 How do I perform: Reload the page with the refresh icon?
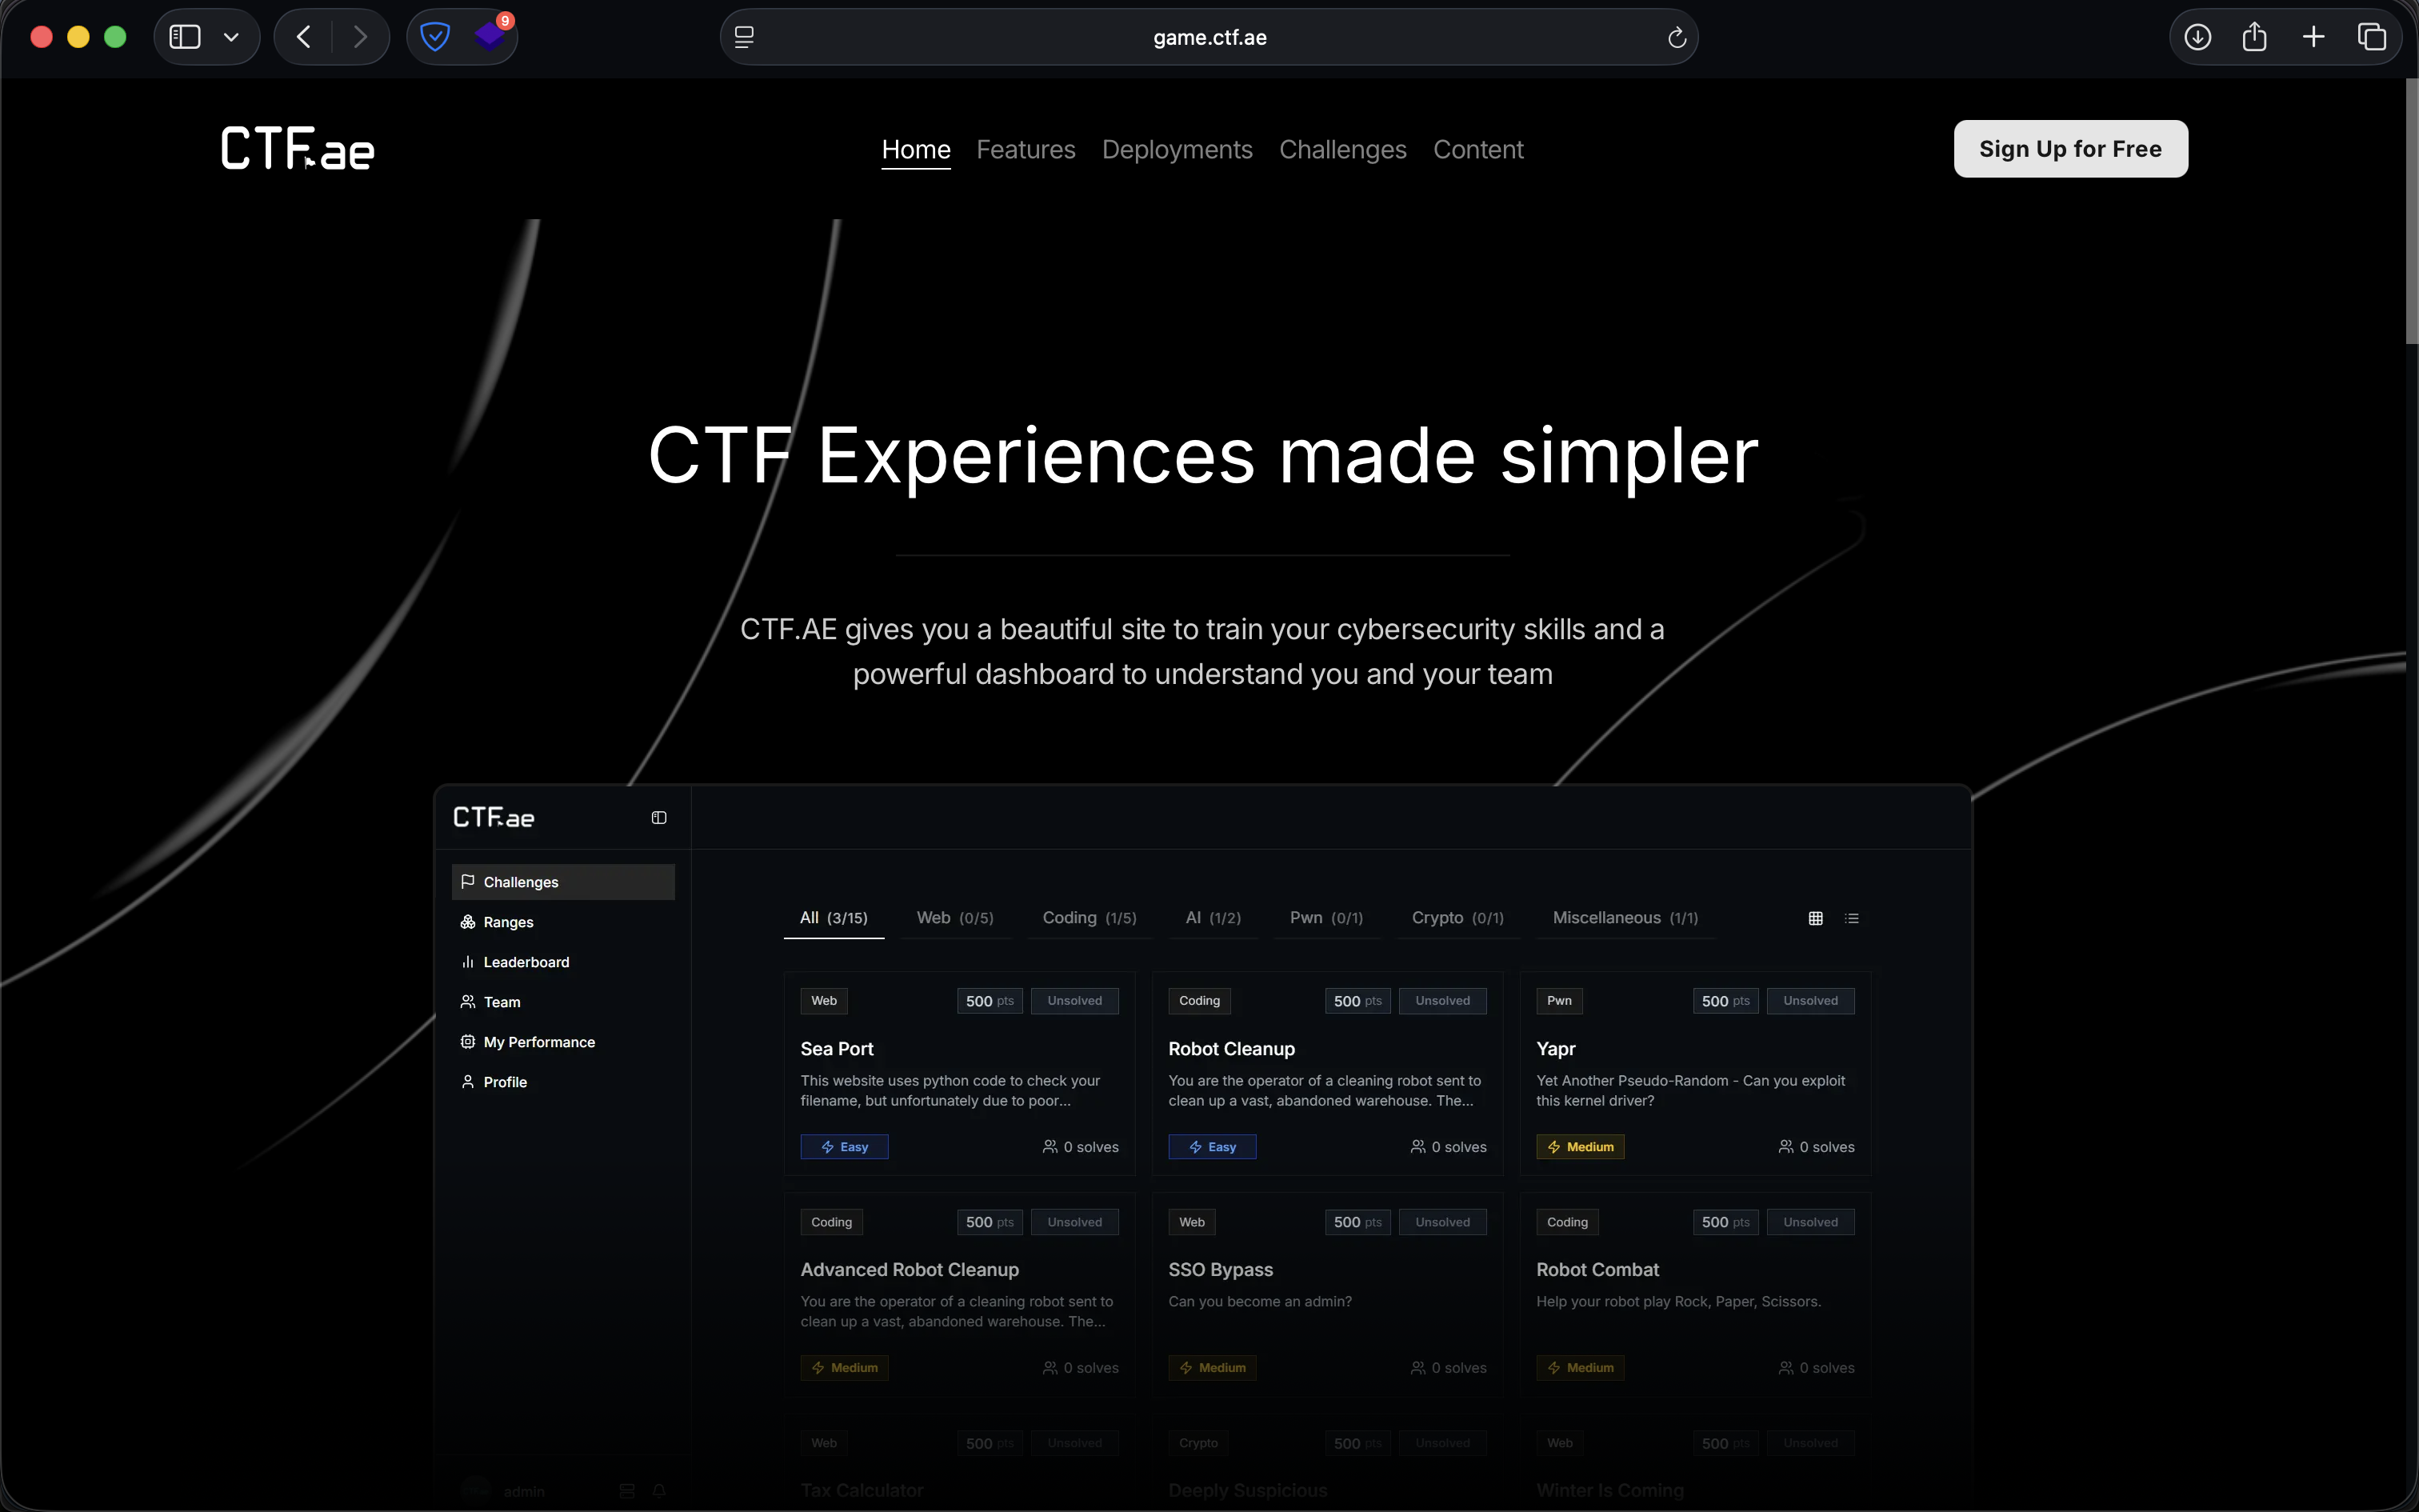pos(1677,38)
